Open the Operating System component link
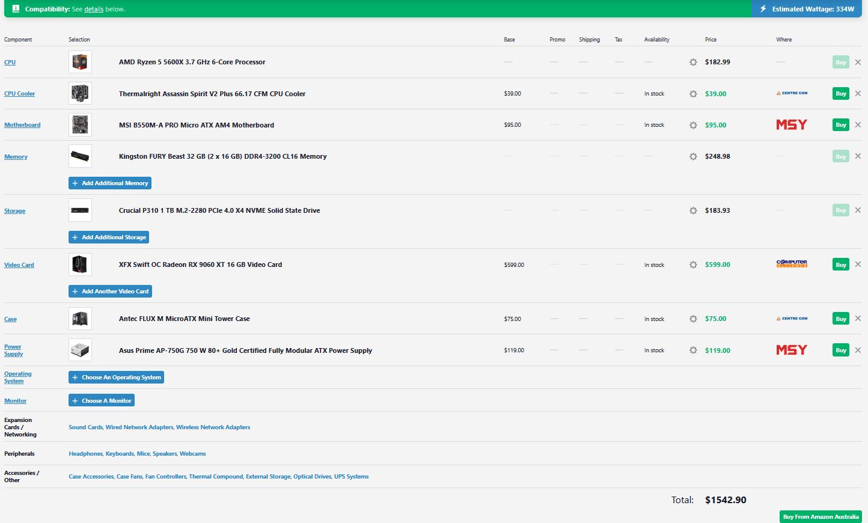Viewport: 868px width, 523px height. [x=18, y=377]
